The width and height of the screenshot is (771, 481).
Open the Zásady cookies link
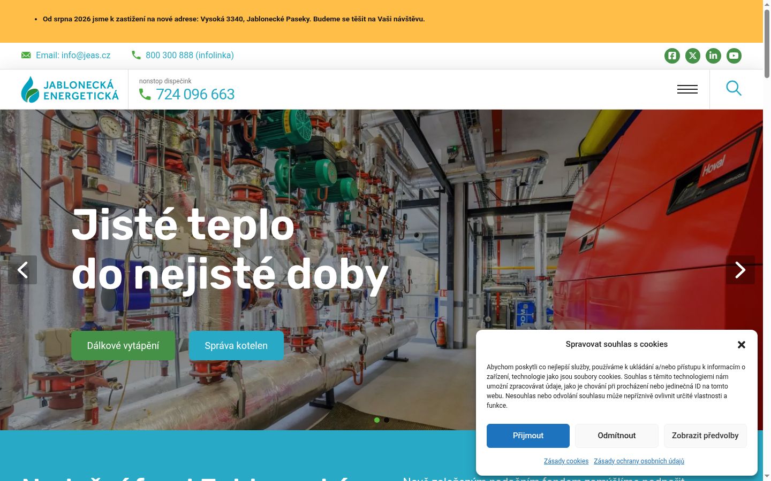pos(566,461)
